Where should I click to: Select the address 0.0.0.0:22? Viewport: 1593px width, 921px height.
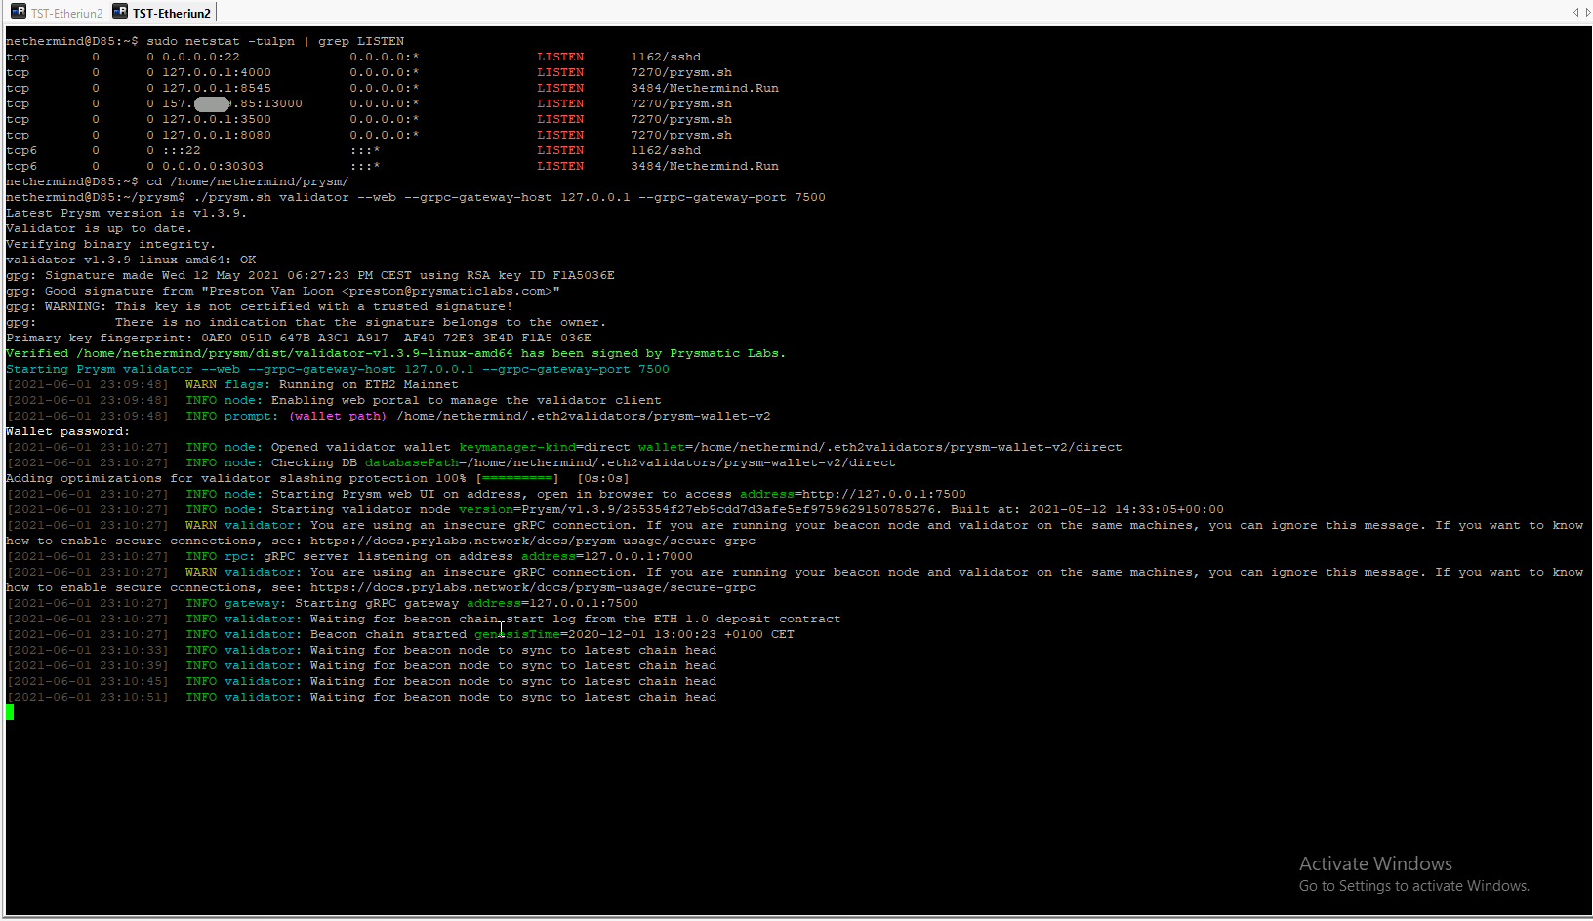pos(201,57)
